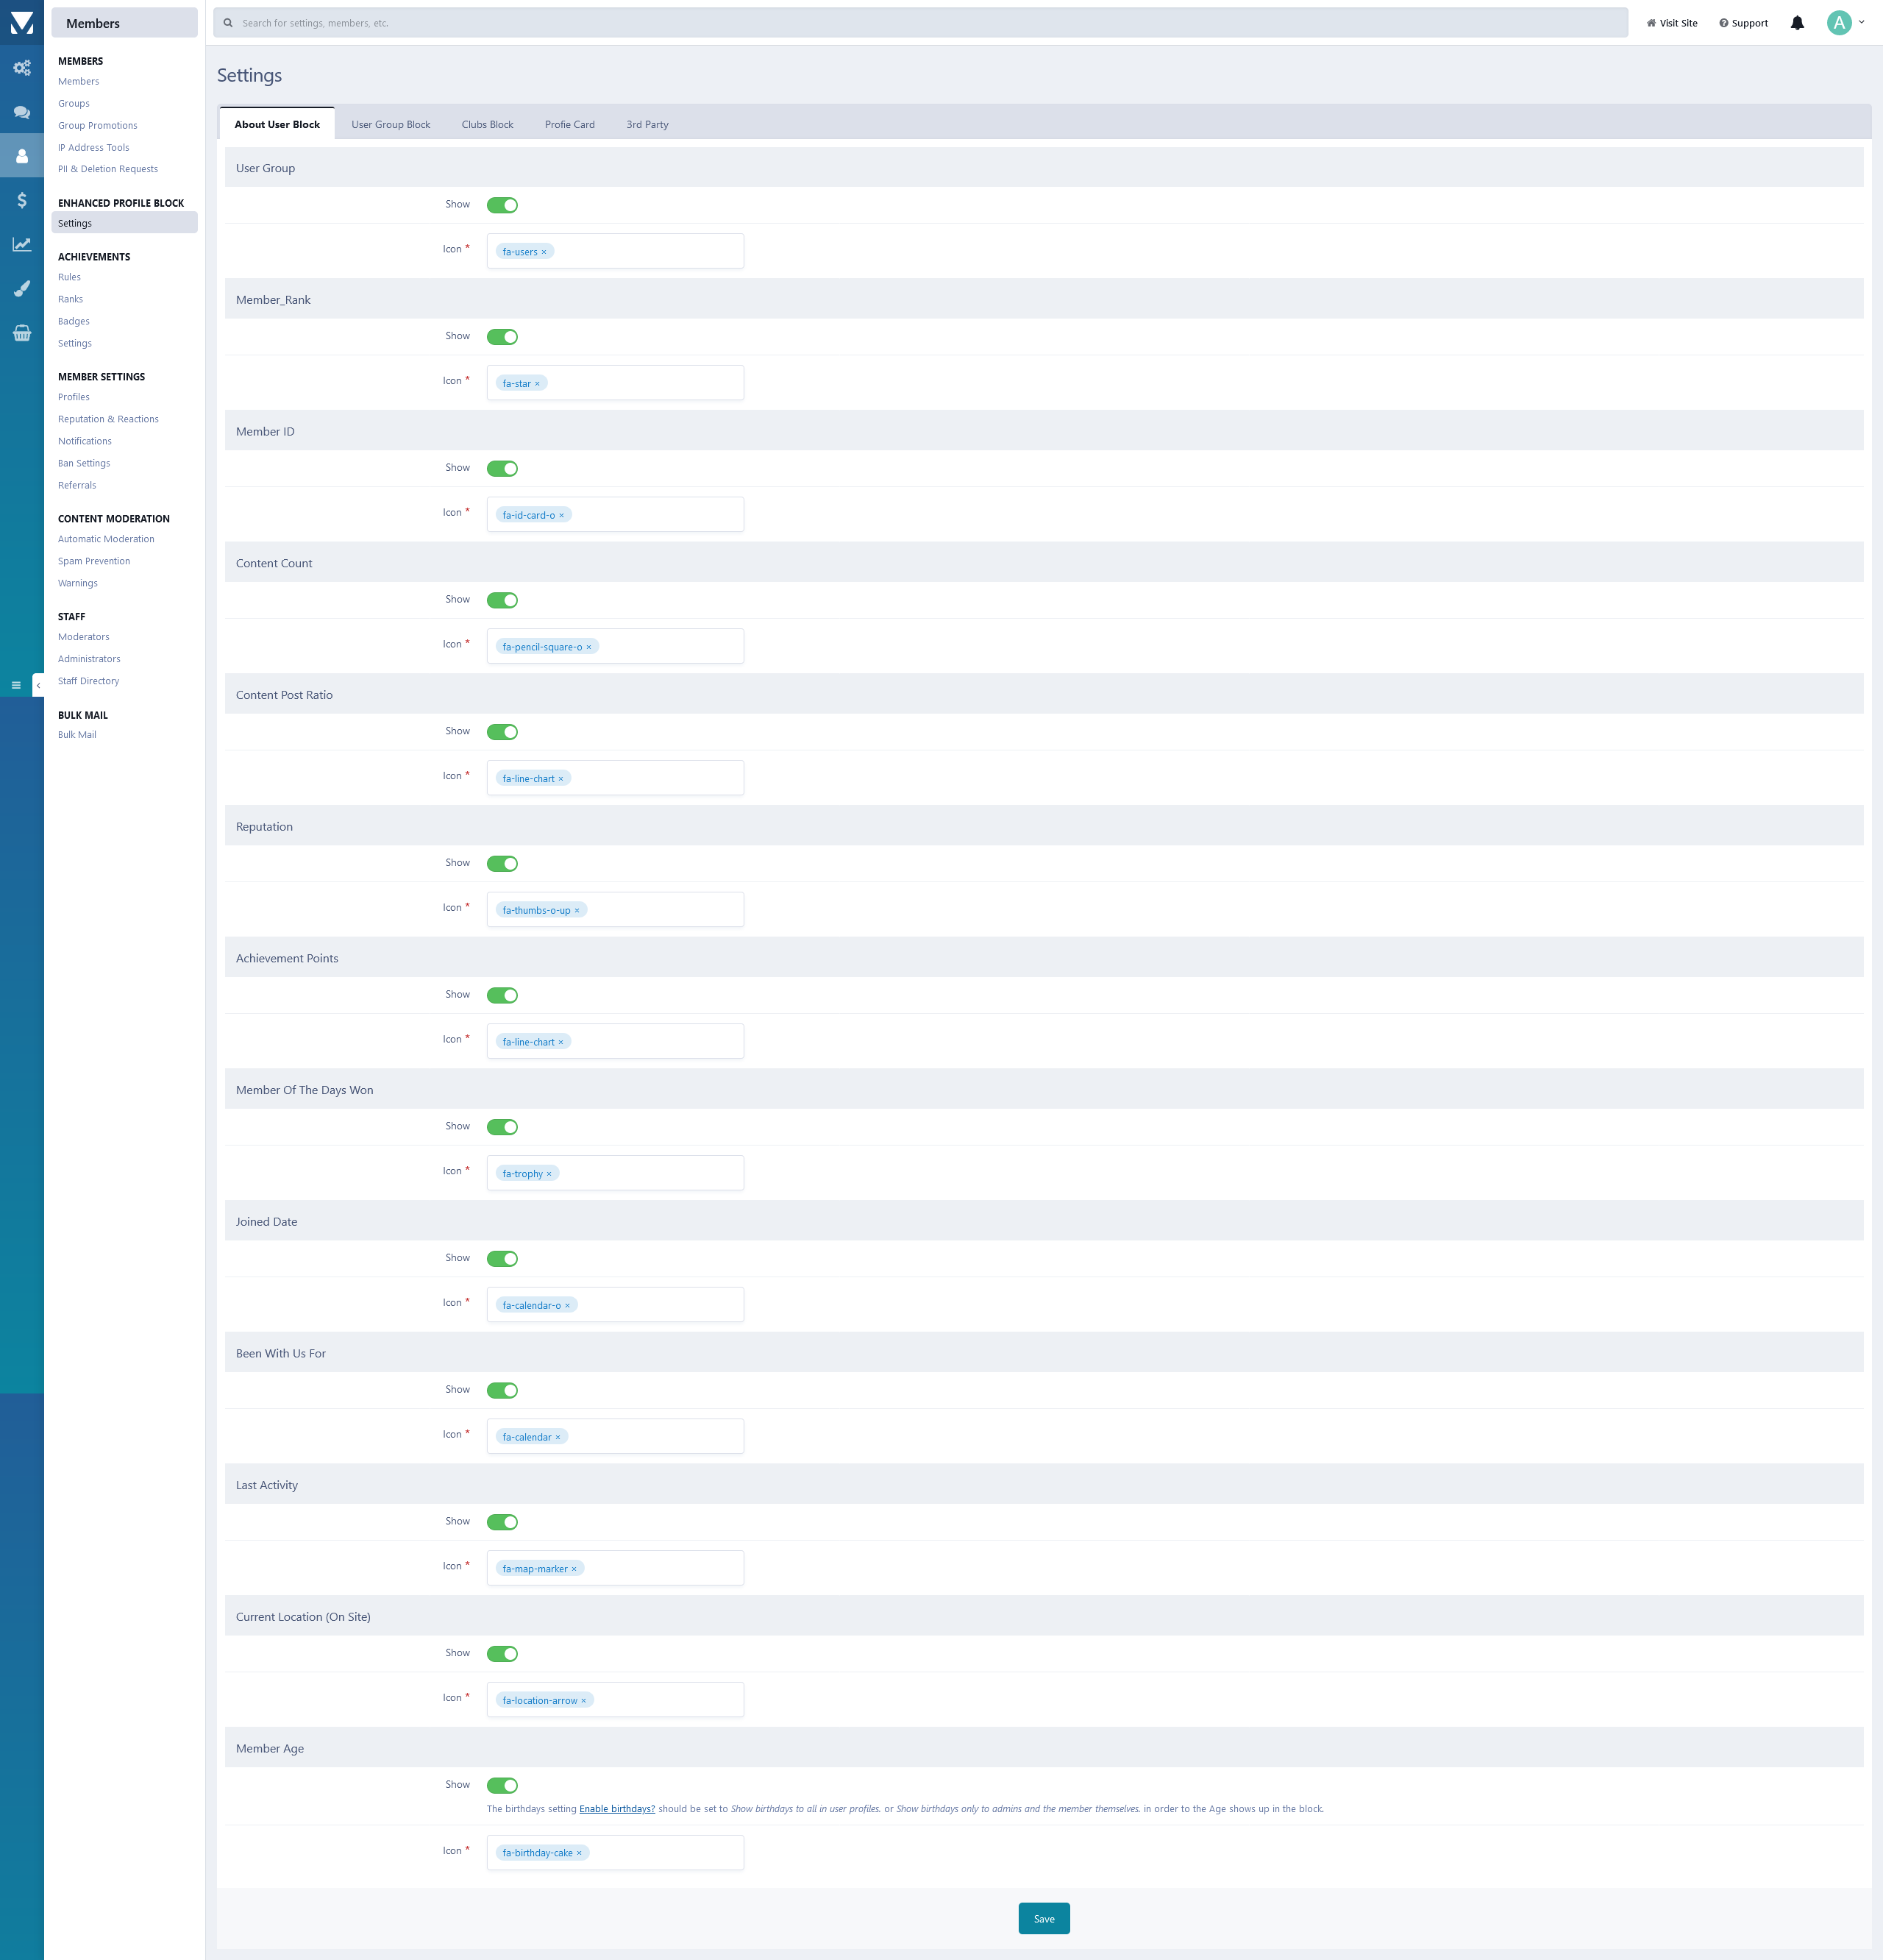Switch to the Profie Card tab
This screenshot has height=1960, width=1883.
pyautogui.click(x=570, y=125)
